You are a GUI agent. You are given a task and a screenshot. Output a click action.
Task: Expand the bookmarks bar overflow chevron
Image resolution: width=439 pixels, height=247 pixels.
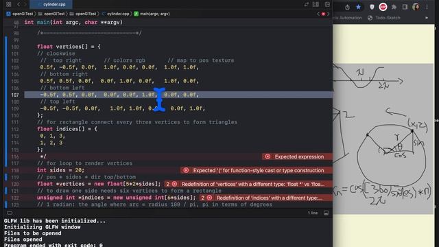[x=427, y=18]
